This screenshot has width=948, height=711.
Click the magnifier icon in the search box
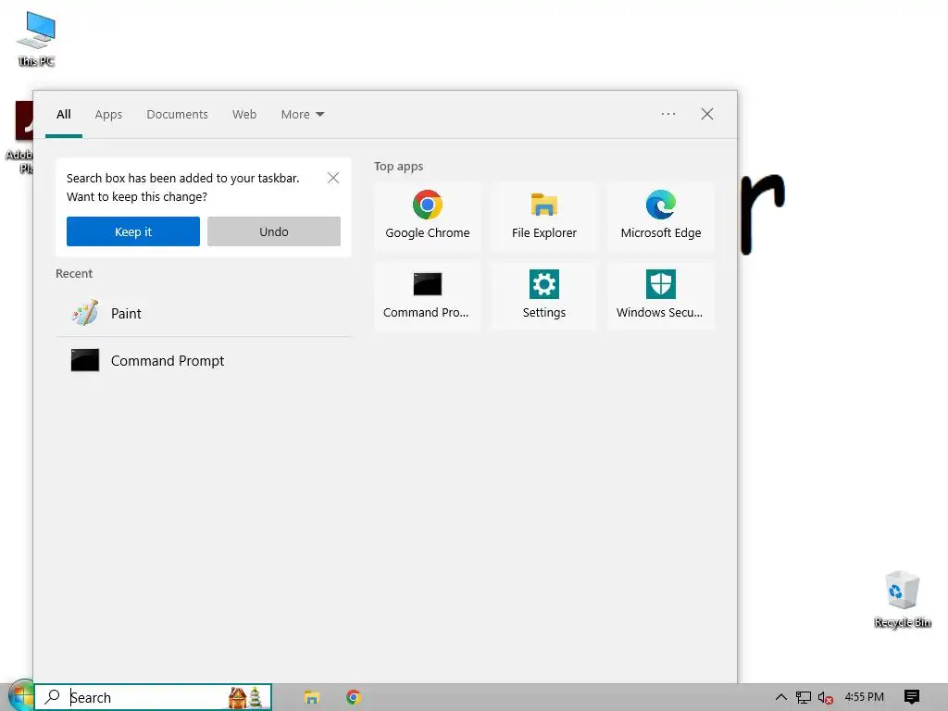point(53,696)
